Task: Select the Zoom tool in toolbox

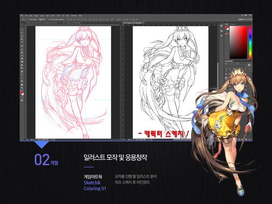Action: coord(22,88)
